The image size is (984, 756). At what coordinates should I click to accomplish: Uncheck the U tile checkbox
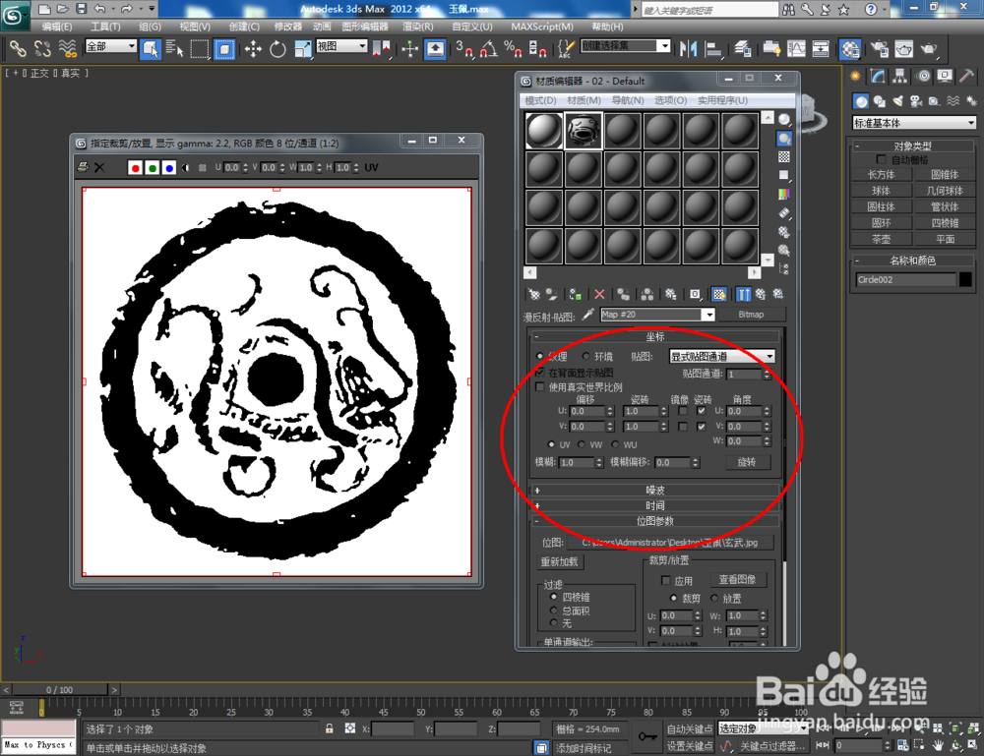[701, 411]
